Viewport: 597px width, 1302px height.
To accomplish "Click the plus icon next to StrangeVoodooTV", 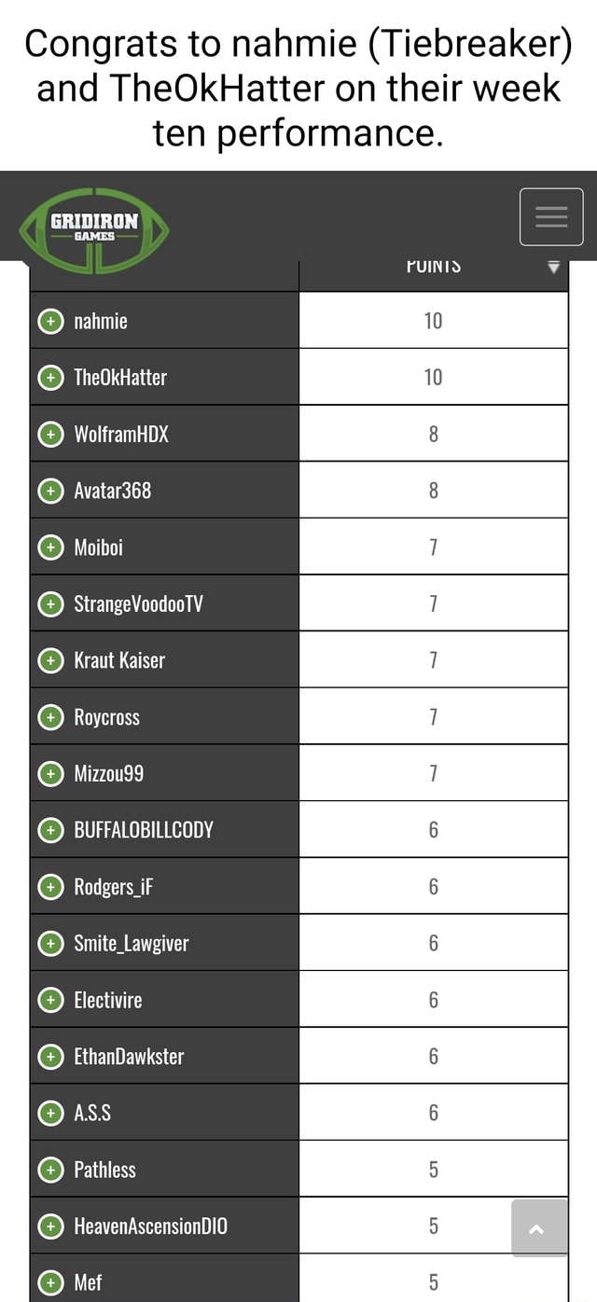I will pos(50,603).
